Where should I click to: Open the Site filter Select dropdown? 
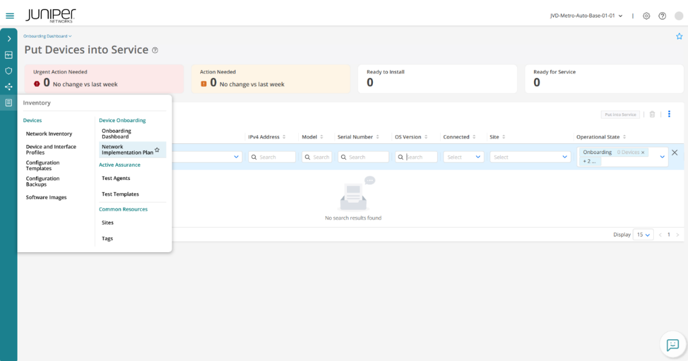530,157
